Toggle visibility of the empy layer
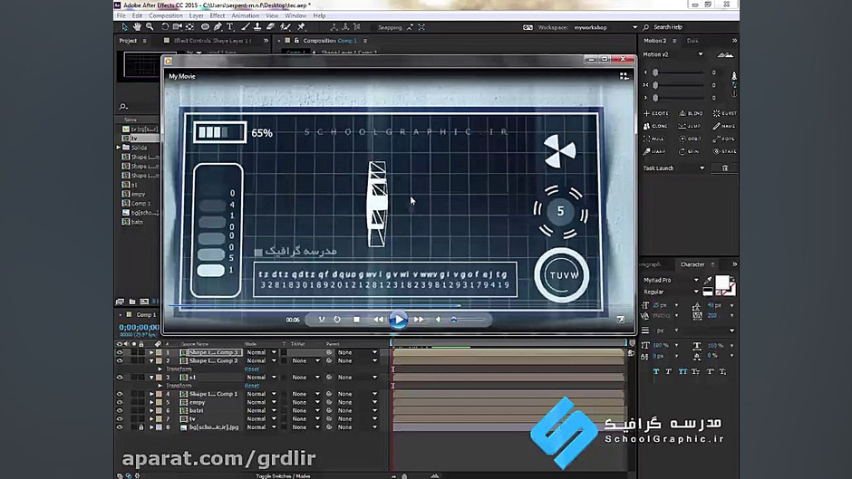The height and width of the screenshot is (479, 852). tap(120, 402)
